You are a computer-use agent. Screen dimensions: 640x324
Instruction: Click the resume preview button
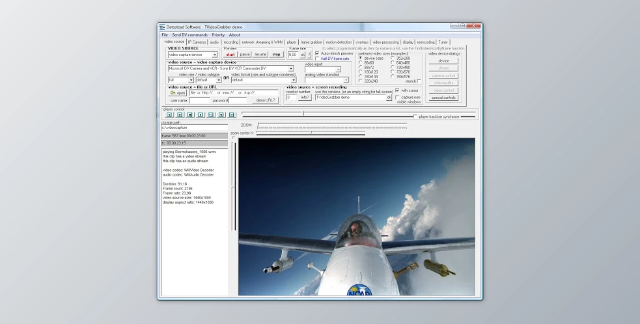point(260,54)
